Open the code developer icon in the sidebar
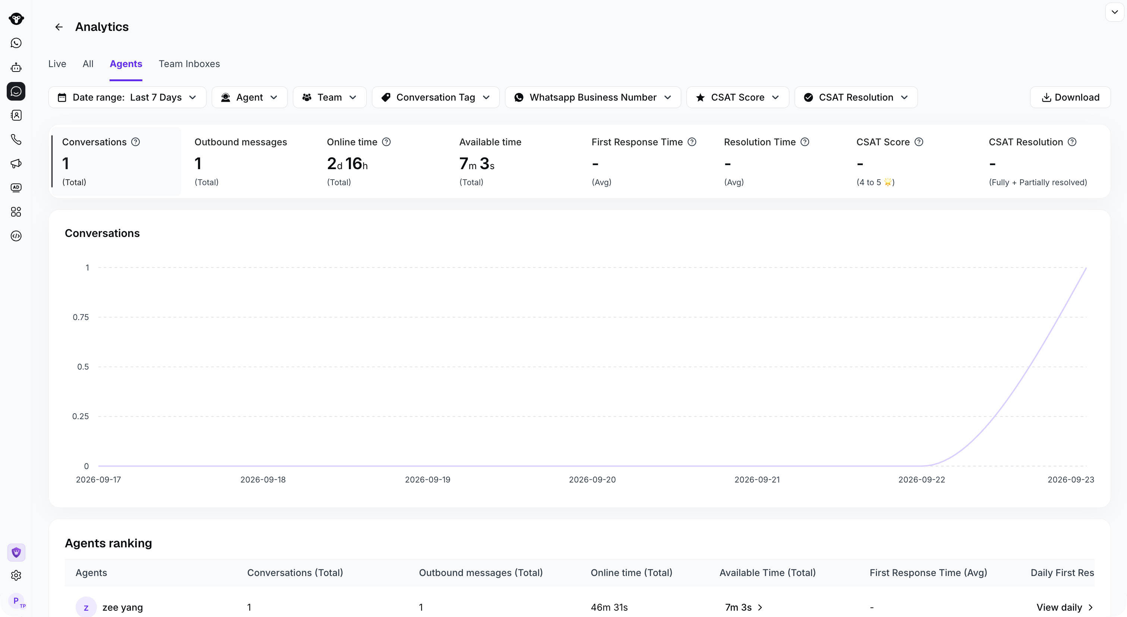The image size is (1127, 617). (x=16, y=236)
